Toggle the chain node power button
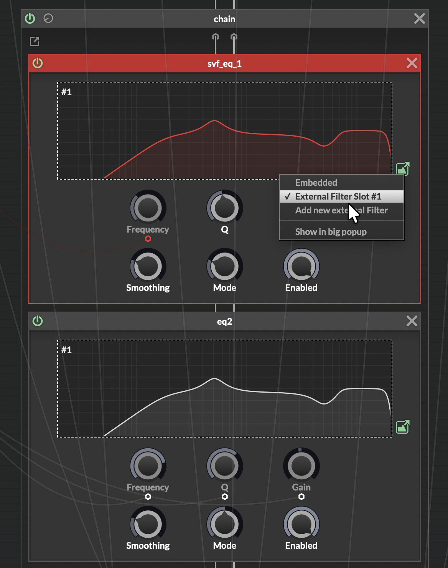448x568 pixels. [30, 18]
